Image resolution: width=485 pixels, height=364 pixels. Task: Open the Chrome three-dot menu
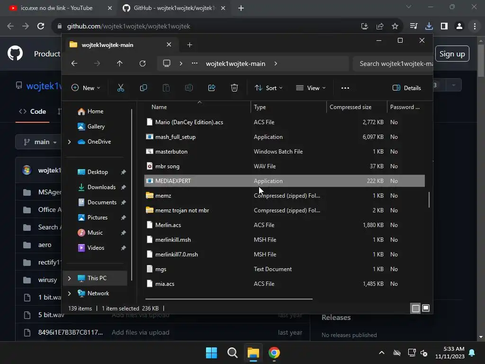pos(475,27)
